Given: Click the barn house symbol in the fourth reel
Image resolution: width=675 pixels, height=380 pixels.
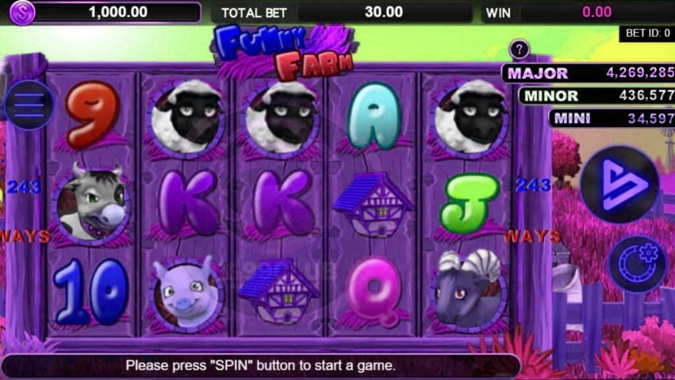Looking at the screenshot, I should pos(374,204).
